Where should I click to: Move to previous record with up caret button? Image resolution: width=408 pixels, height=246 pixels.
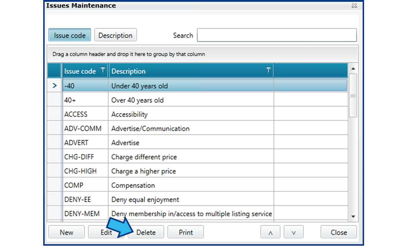coord(270,232)
